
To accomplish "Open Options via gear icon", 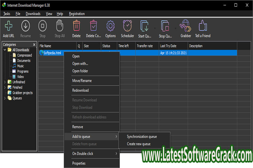I will [x=110, y=26].
